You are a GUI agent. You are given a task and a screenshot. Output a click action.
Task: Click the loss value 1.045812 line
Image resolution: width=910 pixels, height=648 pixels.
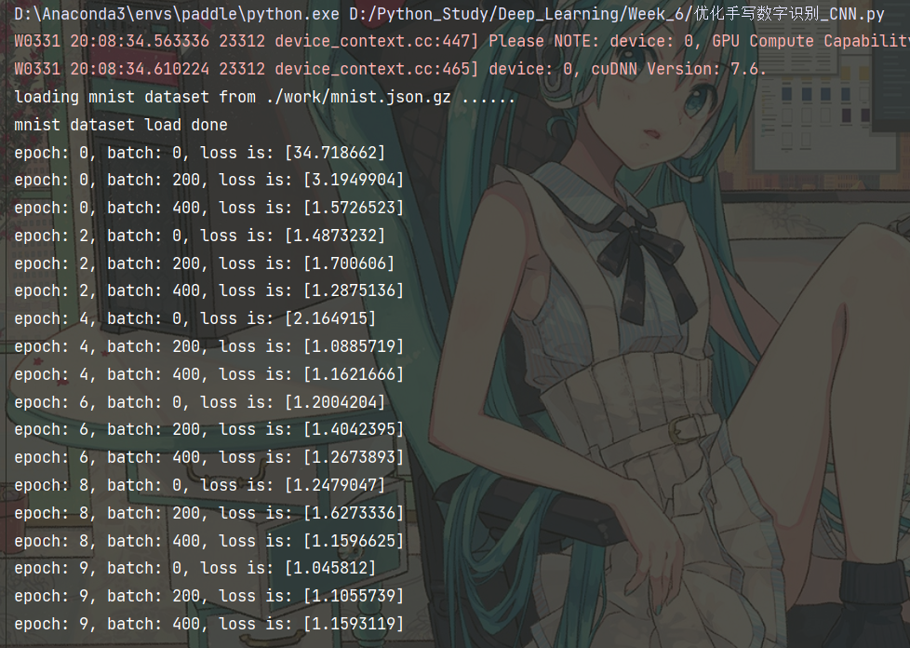[x=195, y=569]
